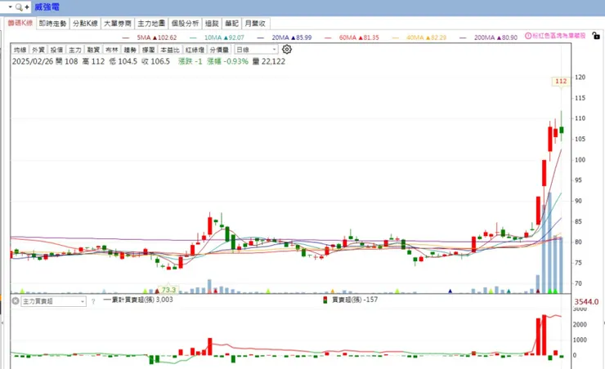Toggle the 主力 overlay button
605x369 pixels.
tap(75, 50)
